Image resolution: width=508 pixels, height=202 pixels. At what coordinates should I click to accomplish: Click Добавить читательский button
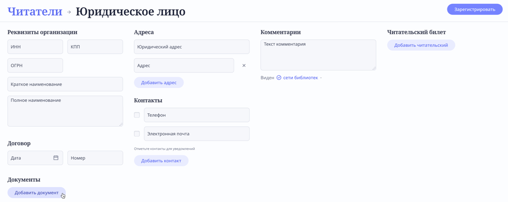421,45
